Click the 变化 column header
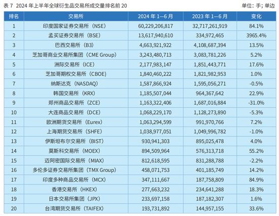The image size is (279, 216). click(x=256, y=16)
